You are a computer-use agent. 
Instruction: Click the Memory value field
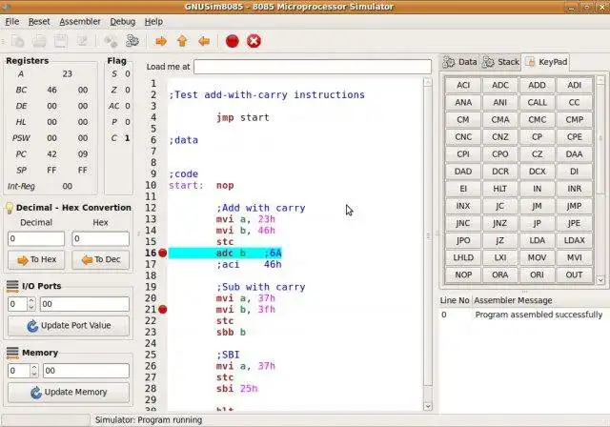click(x=86, y=371)
